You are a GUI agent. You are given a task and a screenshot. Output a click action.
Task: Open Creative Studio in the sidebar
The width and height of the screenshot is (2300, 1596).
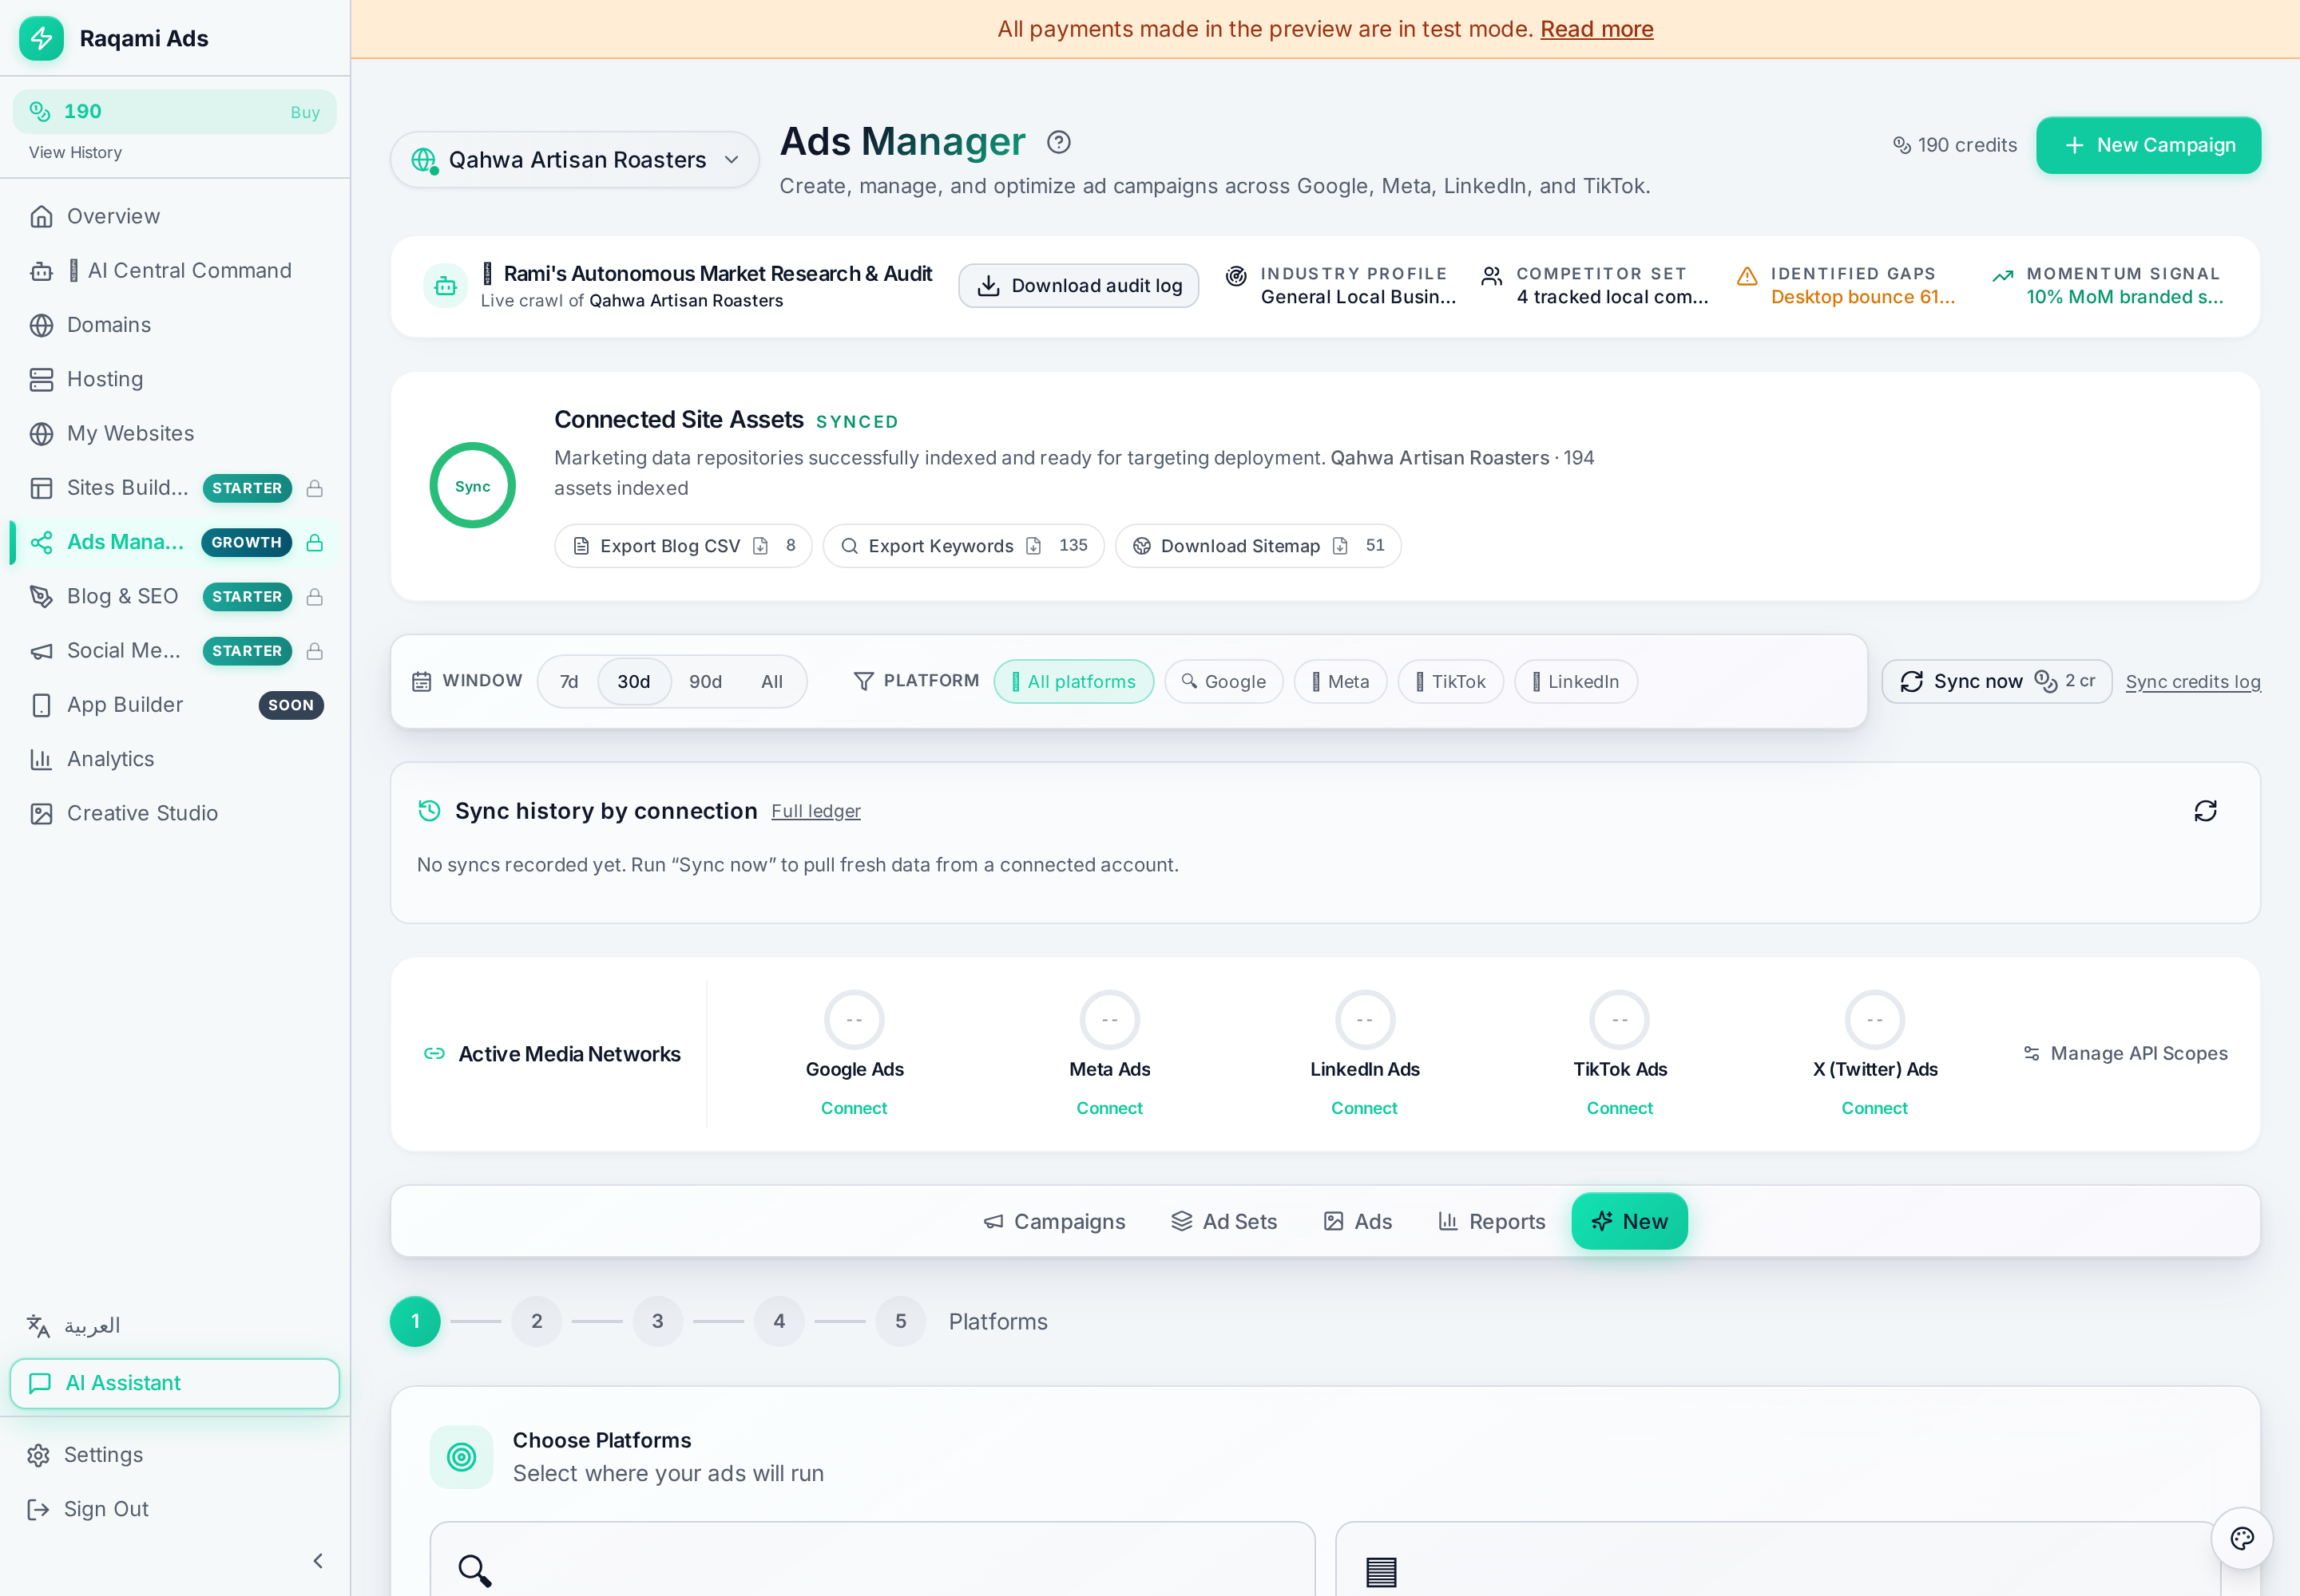(x=175, y=814)
